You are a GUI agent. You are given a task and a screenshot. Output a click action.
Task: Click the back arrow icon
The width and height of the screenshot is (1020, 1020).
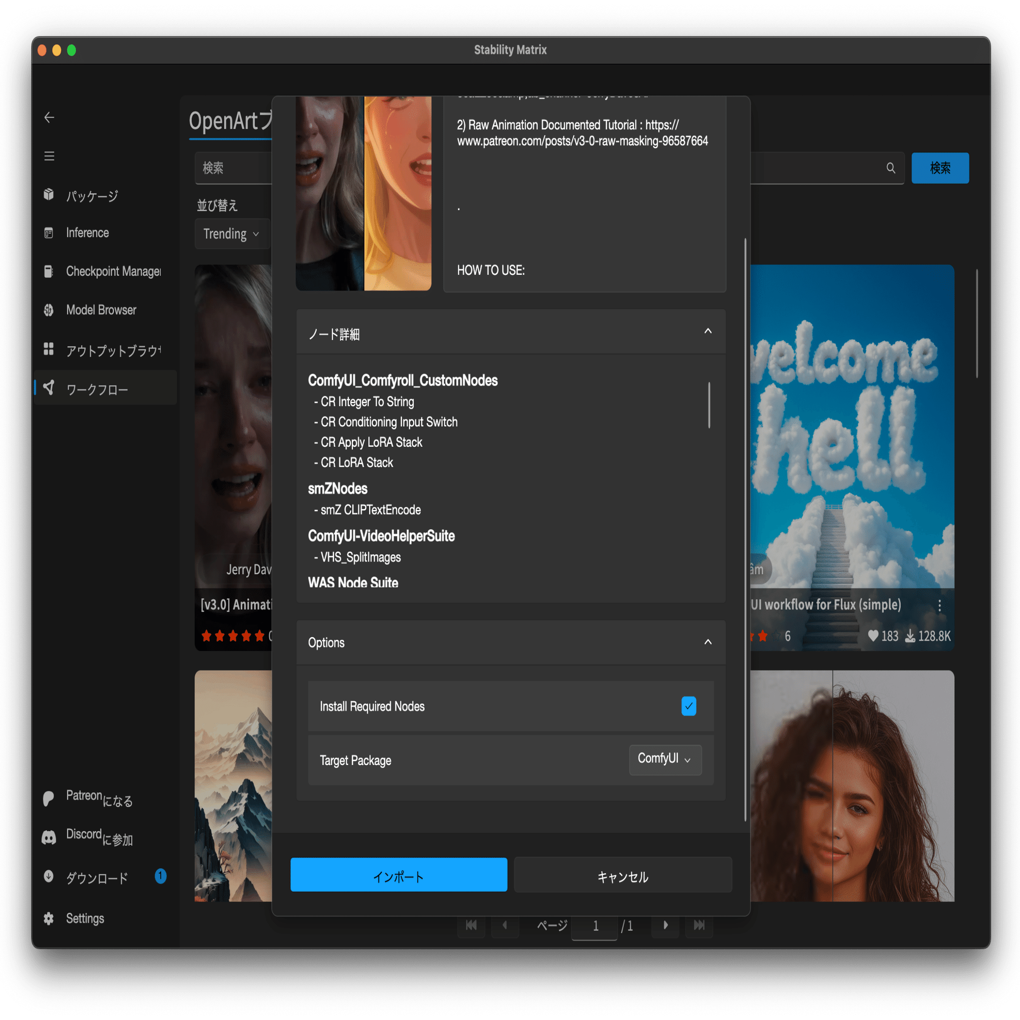[x=49, y=117]
